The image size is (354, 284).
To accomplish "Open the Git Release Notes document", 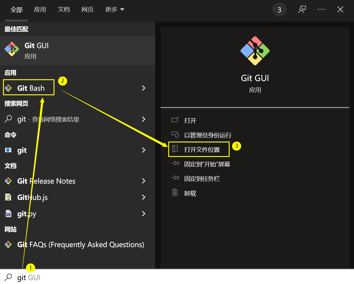I will (x=78, y=181).
